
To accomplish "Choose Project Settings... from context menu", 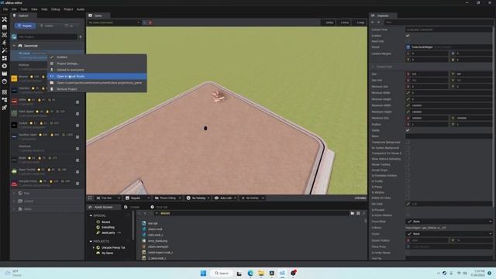I will coord(97,64).
